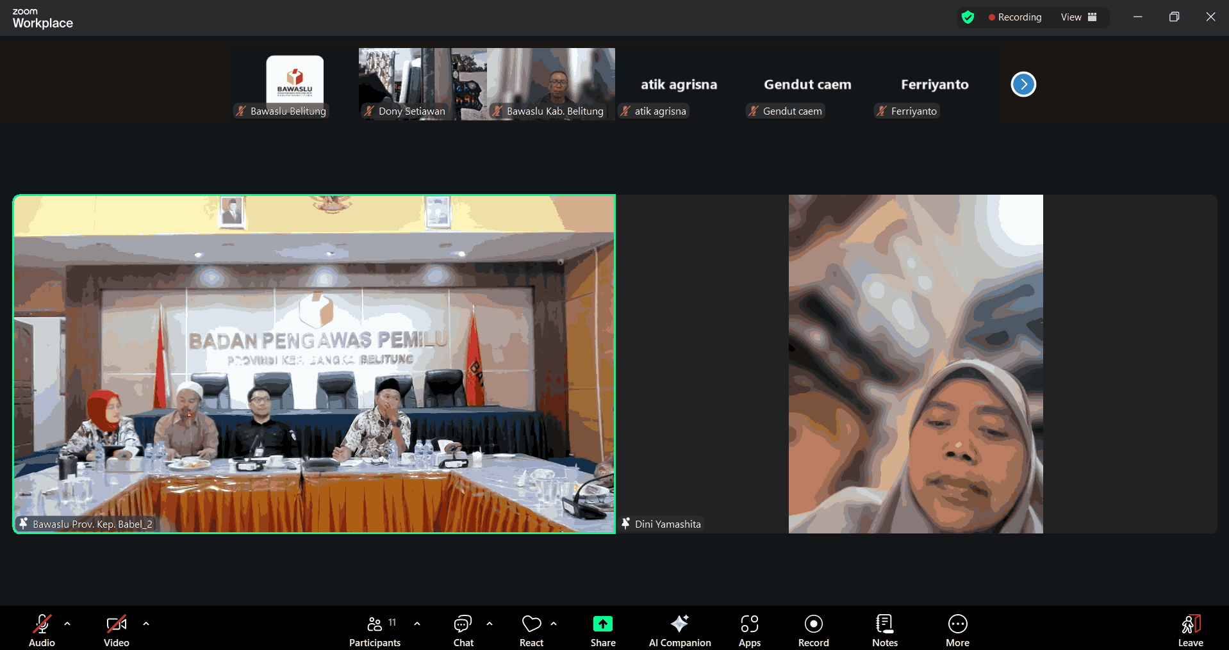Click the Bawaslu Prov. Kep. Babel_2 name label
The height and width of the screenshot is (650, 1229).
92,524
